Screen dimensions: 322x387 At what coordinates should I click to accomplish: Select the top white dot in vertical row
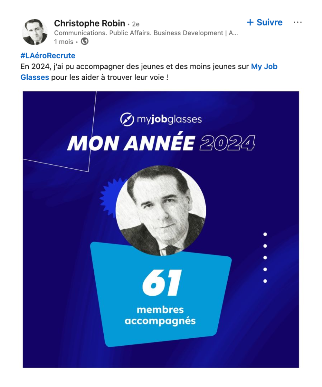point(265,234)
